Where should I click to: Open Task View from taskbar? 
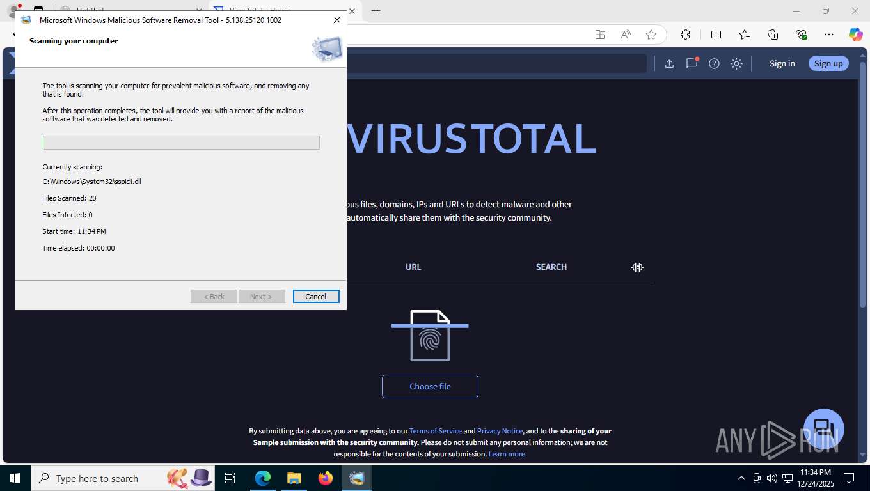[230, 478]
